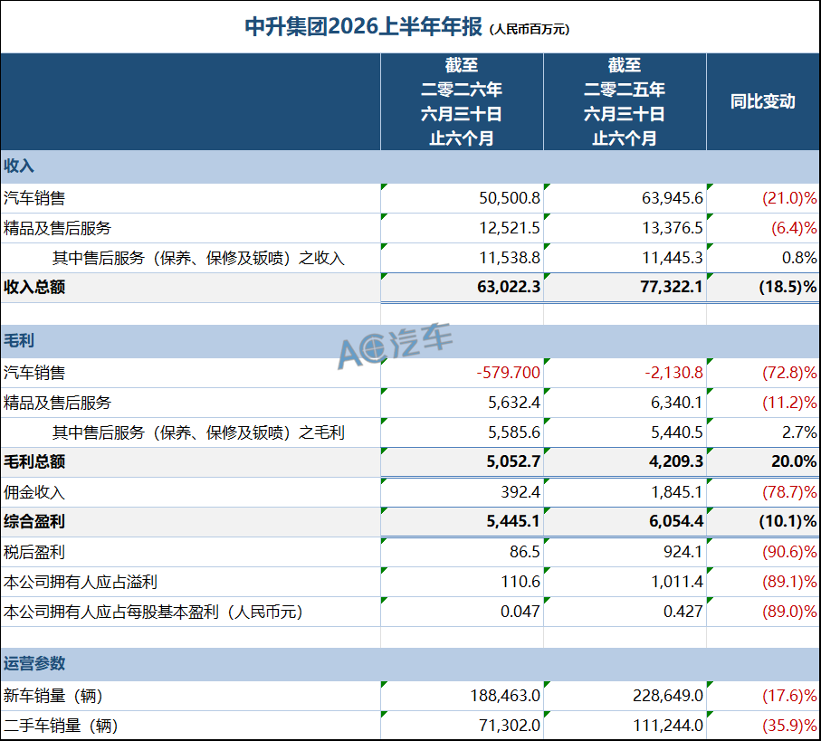Select the total 4,209.3 cell
821x741 pixels.
(625, 462)
